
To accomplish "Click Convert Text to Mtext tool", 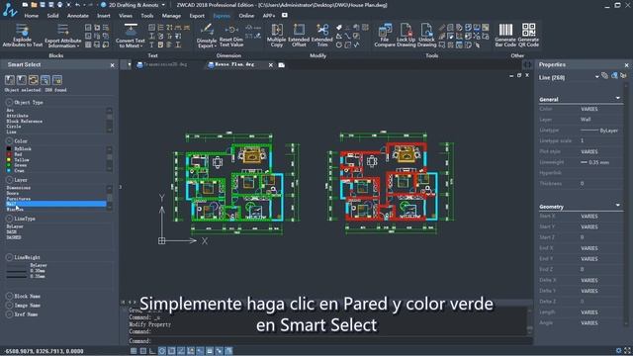I will 130,36.
